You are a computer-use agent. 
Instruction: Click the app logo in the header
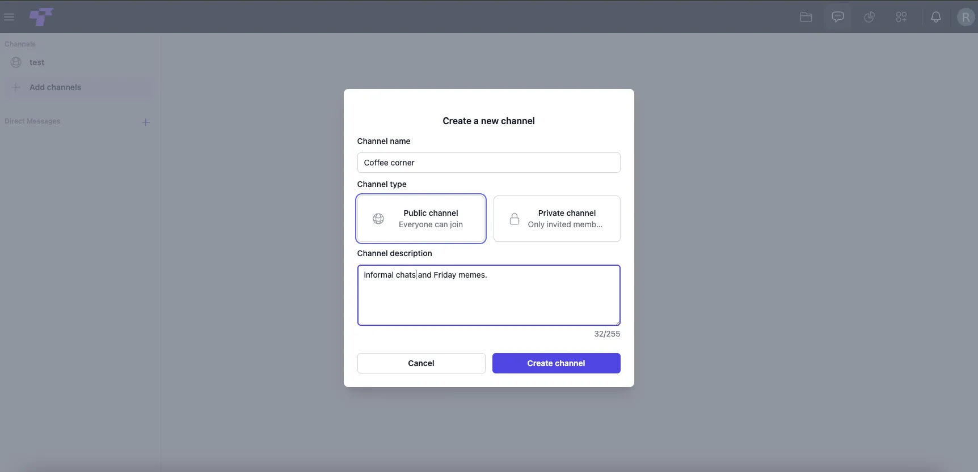41,17
